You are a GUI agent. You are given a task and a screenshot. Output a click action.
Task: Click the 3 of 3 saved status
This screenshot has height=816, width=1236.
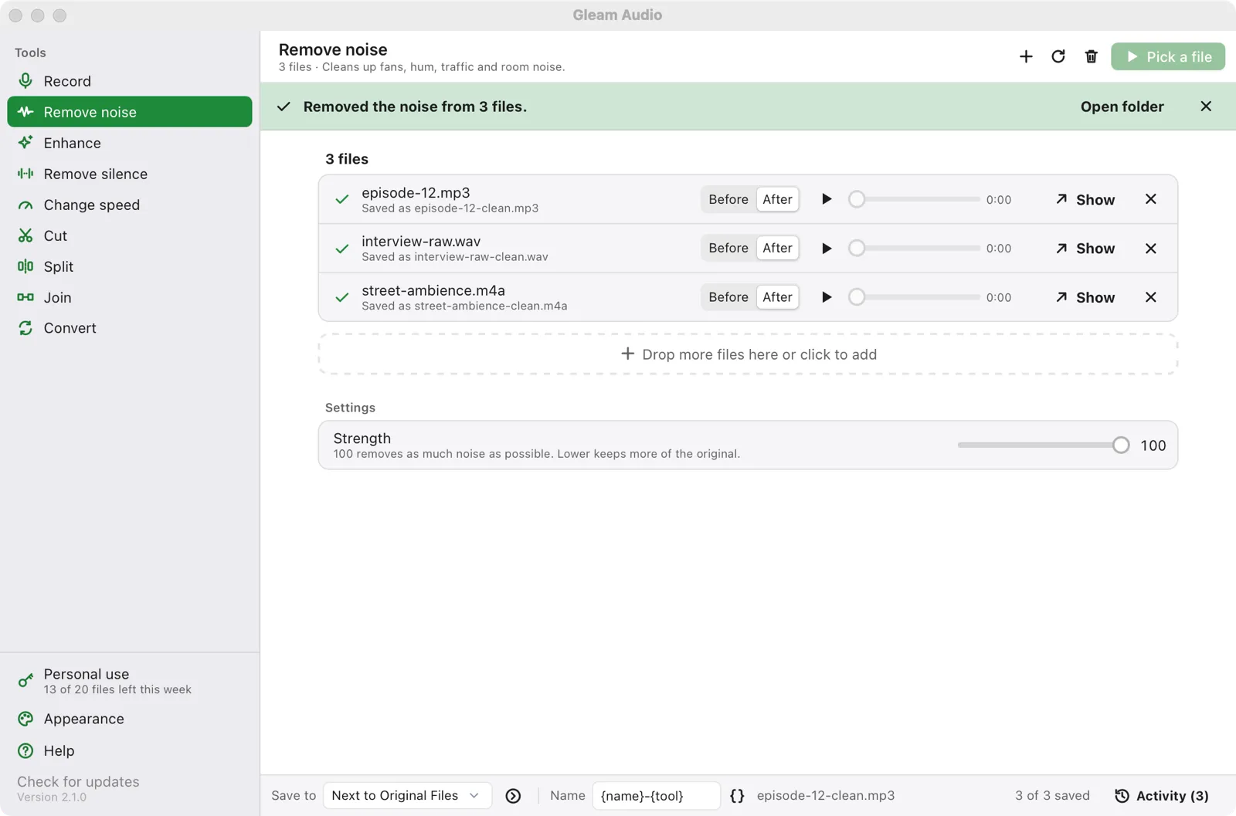[x=1052, y=795]
